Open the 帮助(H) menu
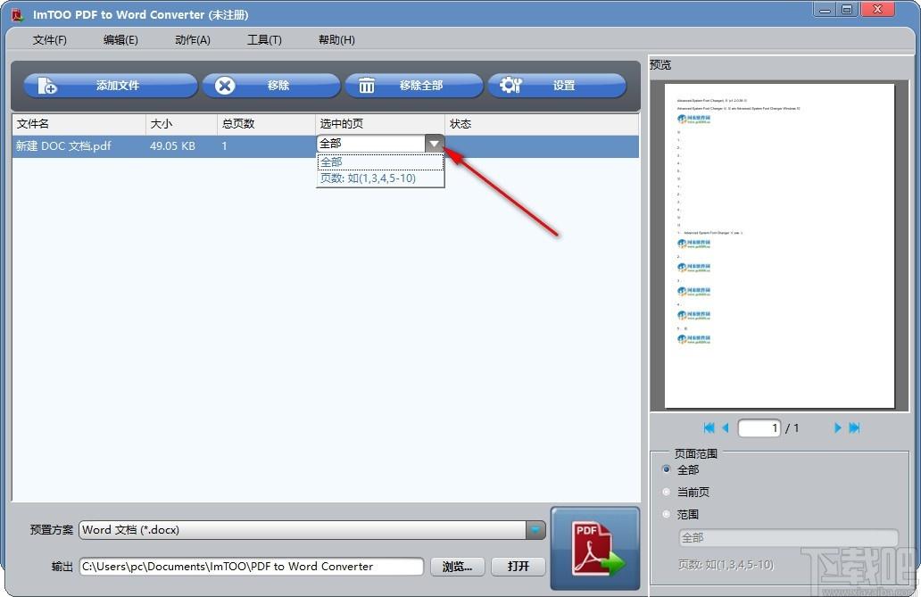Image resolution: width=921 pixels, height=597 pixels. point(336,40)
